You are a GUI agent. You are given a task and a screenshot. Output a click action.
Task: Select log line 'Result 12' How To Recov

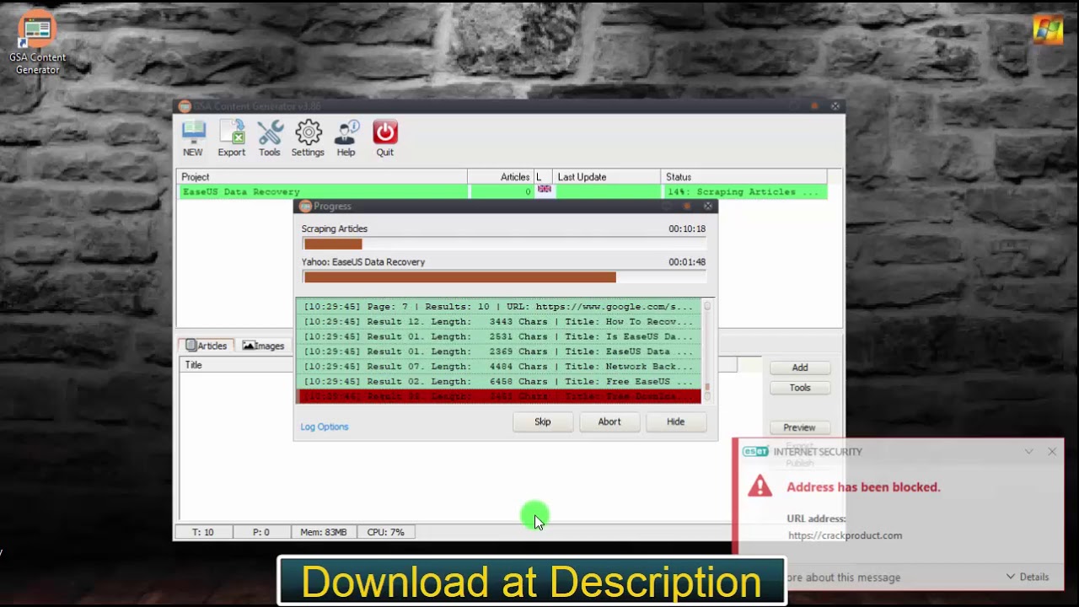(x=500, y=322)
